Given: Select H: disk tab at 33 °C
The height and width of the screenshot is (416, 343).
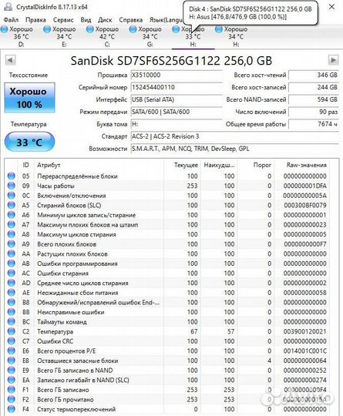Looking at the screenshot, I should click(193, 37).
